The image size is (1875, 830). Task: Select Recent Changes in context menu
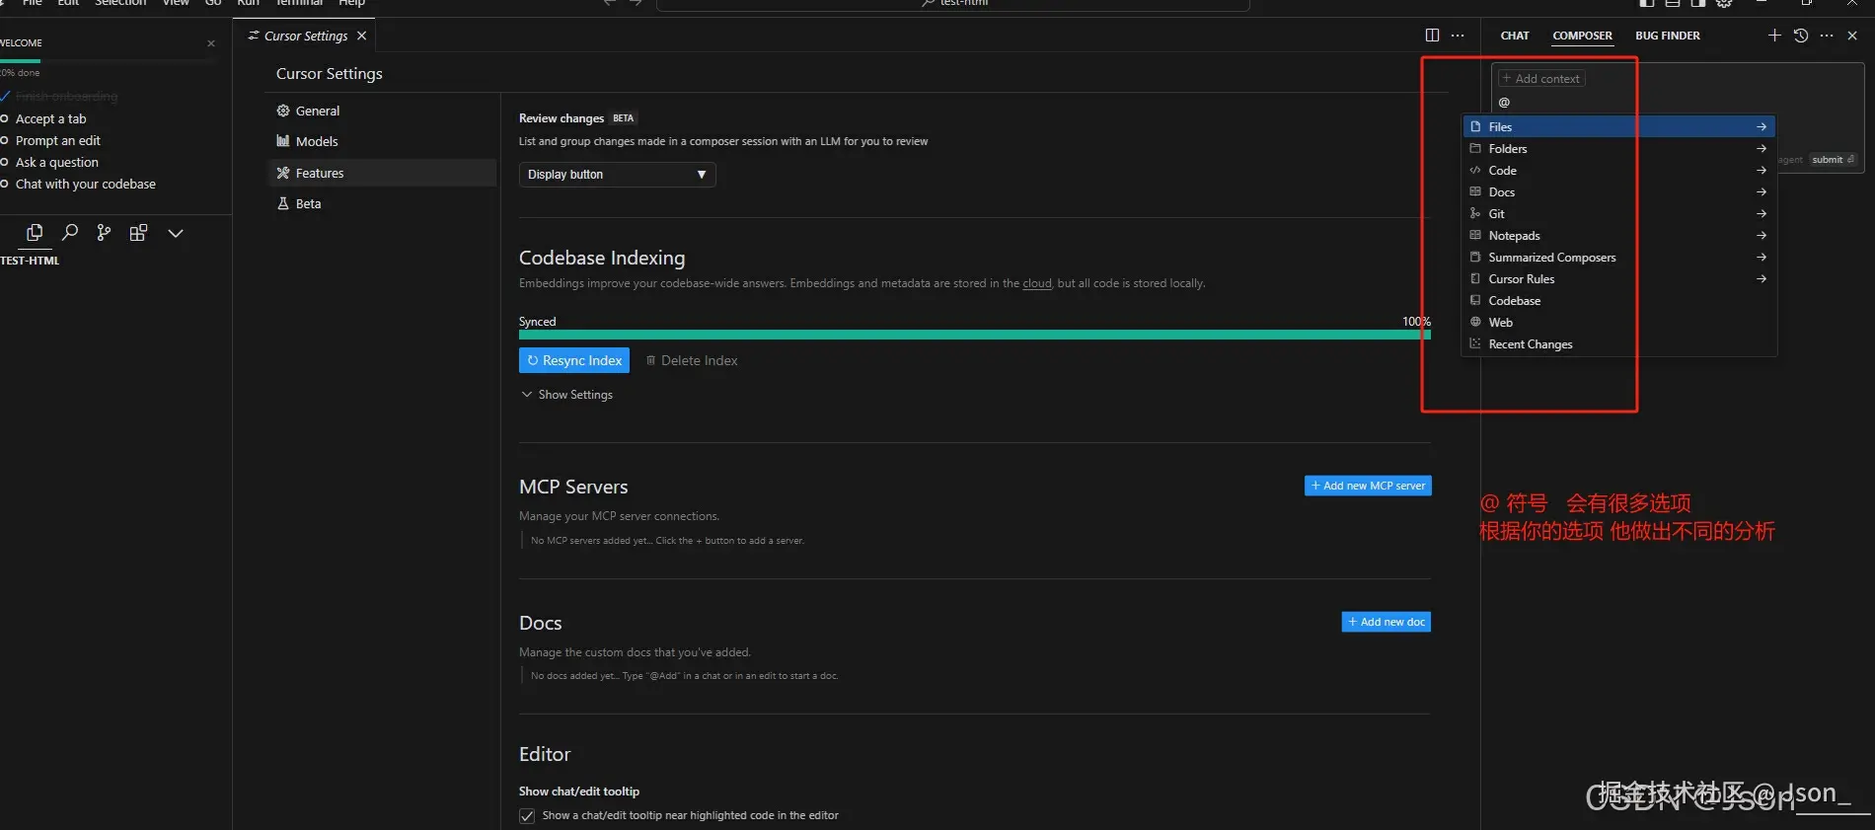click(x=1618, y=343)
